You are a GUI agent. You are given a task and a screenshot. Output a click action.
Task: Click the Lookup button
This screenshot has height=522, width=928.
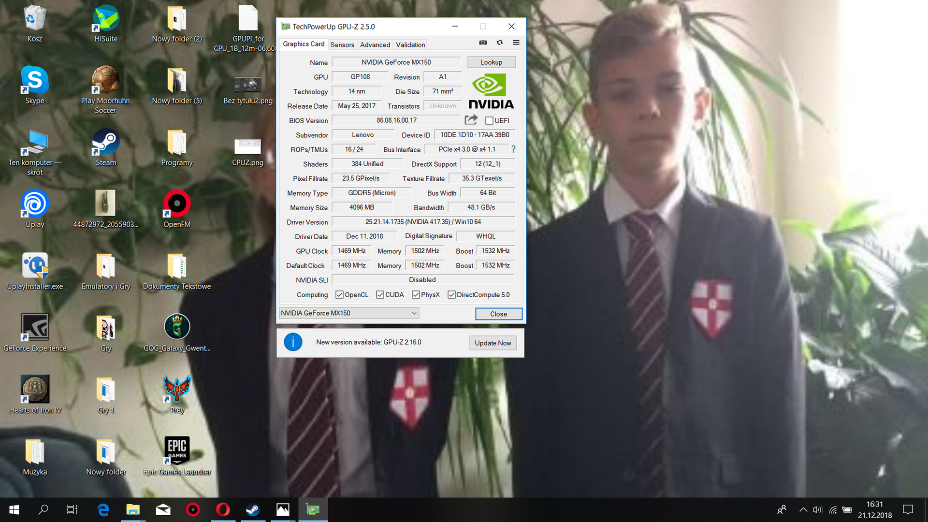[x=491, y=62]
